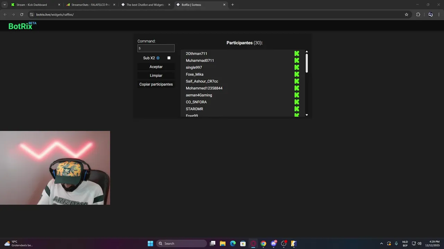Select participant aeman4Gaming
This screenshot has height=249, width=444.
point(199,95)
